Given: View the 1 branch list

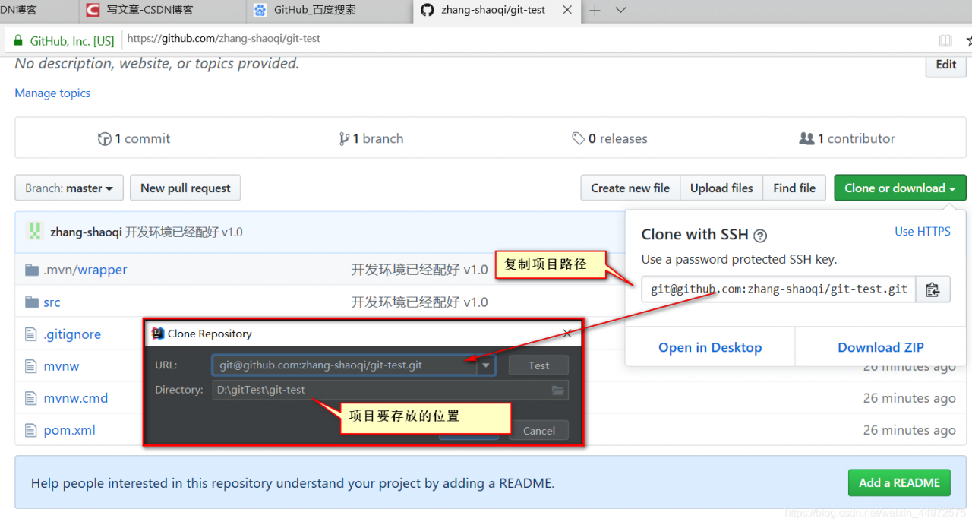Looking at the screenshot, I should pos(371,138).
